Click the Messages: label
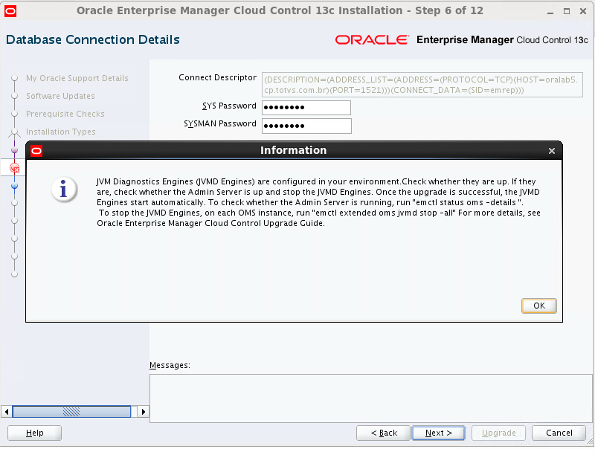 pyautogui.click(x=170, y=365)
